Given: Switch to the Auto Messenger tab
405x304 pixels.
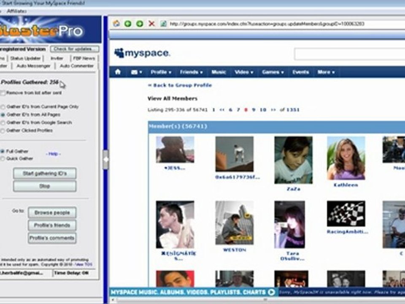Looking at the screenshot, I should [33, 66].
